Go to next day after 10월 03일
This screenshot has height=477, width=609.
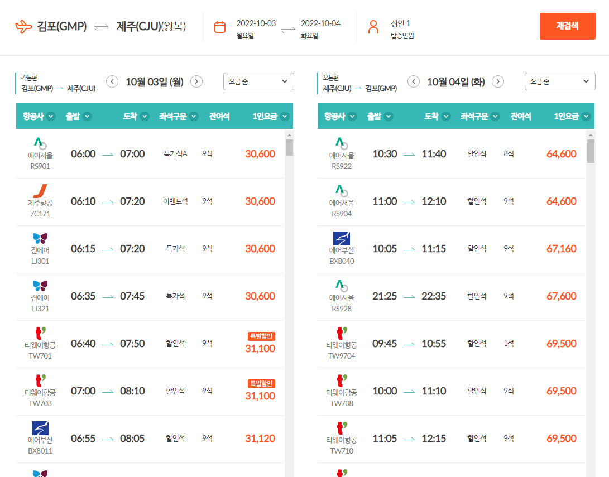pyautogui.click(x=196, y=81)
